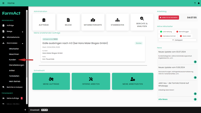Select the Marie Heitel employee chip

(x=185, y=36)
